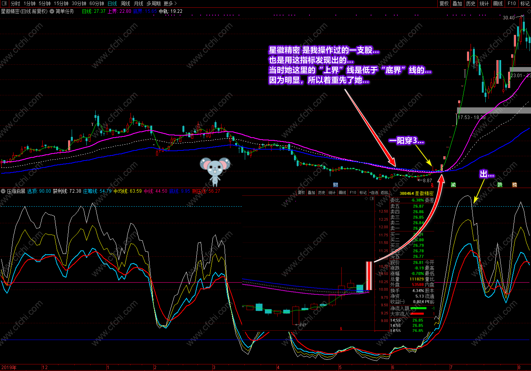Click 标记 mark button in top toolbar
This screenshot has width=531, height=371.
[525, 3]
